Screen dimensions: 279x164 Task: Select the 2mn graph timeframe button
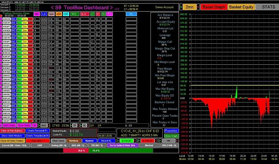(190, 7)
